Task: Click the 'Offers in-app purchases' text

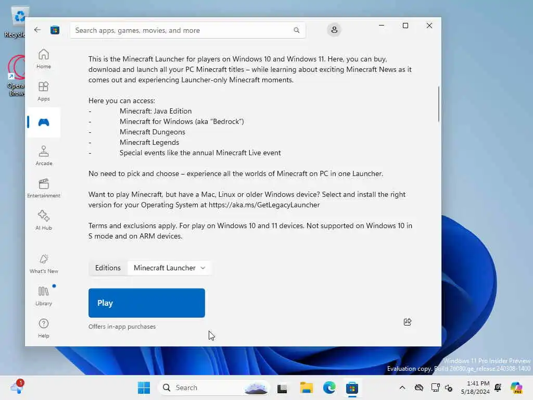Action: (x=122, y=327)
